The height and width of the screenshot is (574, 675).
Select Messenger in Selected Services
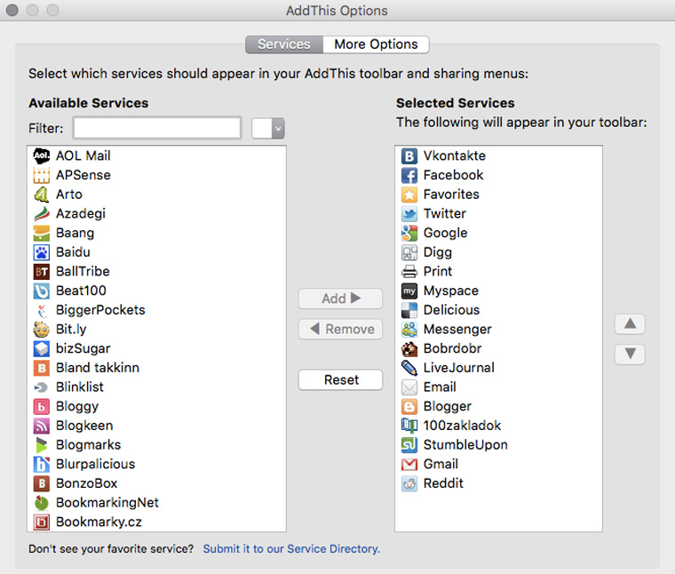tap(498, 330)
